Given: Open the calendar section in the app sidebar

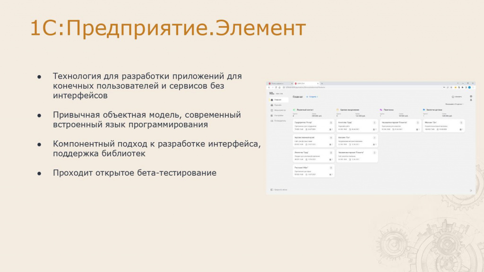Looking at the screenshot, I should tap(278, 110).
